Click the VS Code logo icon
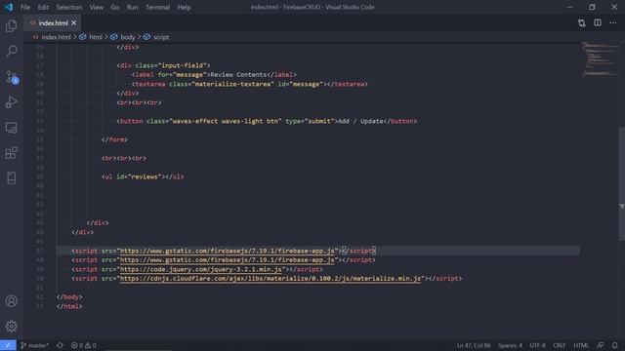The height and width of the screenshot is (351, 625). 9,7
